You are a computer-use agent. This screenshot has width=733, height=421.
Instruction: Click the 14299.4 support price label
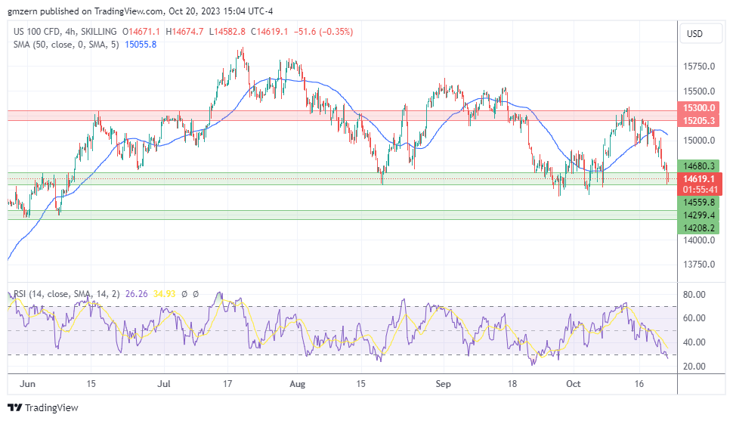(x=698, y=215)
